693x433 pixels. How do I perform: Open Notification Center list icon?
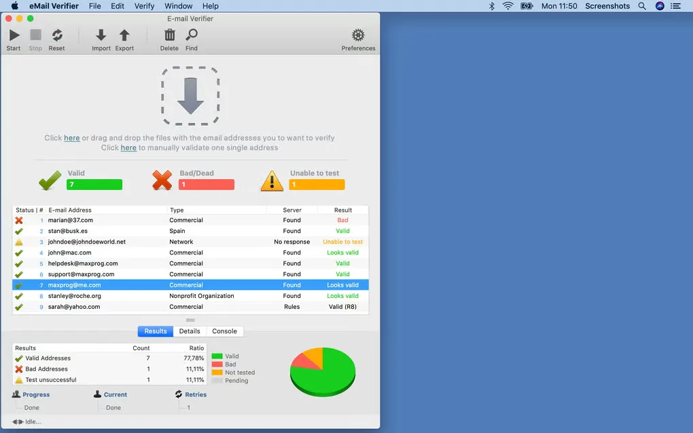pyautogui.click(x=675, y=5)
